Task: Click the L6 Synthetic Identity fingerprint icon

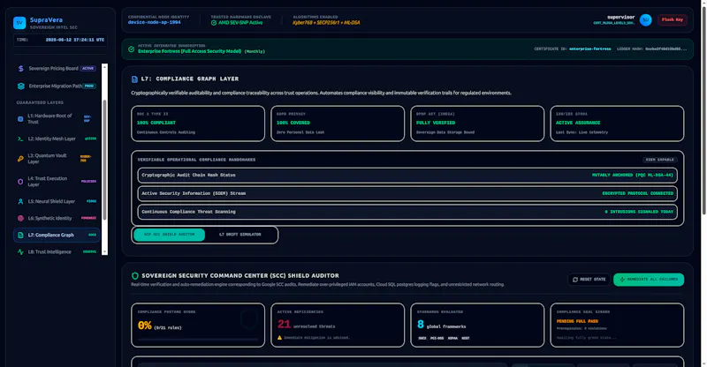Action: (20, 218)
